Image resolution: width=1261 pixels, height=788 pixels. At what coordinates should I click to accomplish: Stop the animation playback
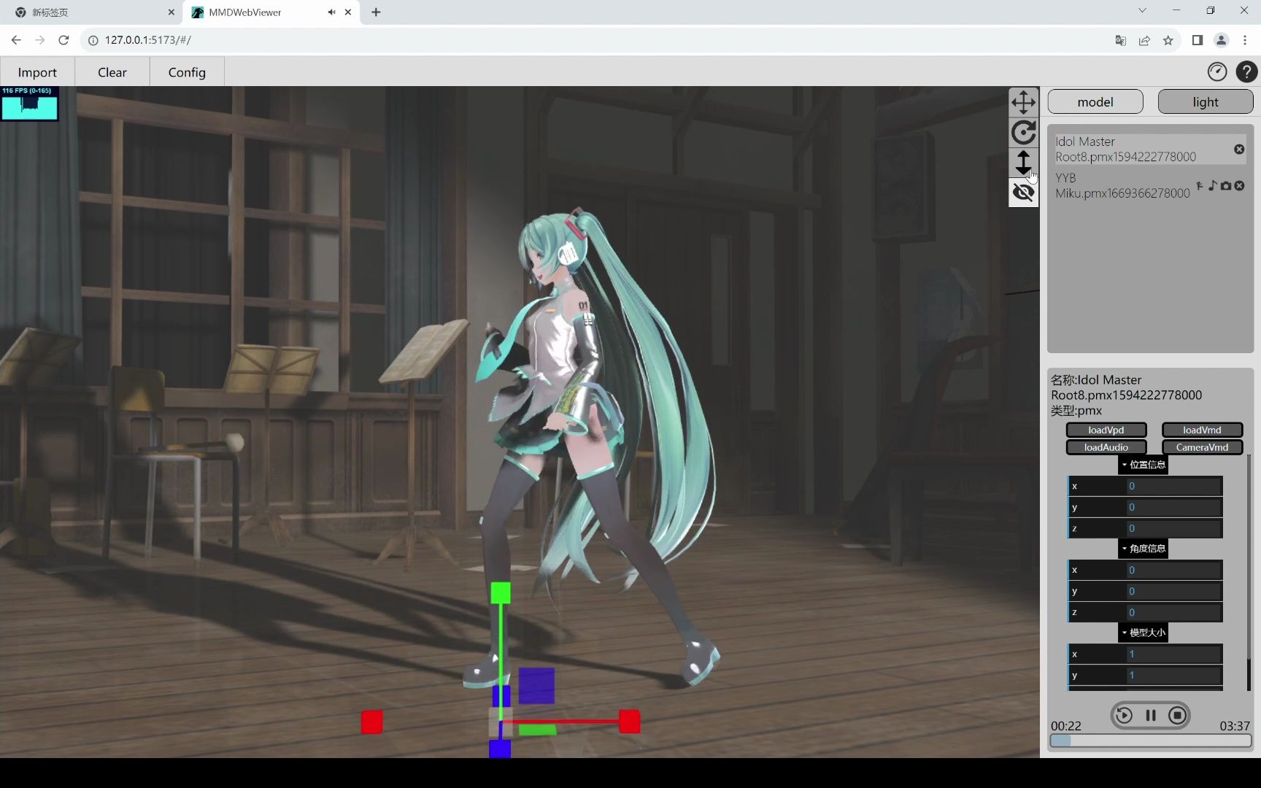[x=1177, y=715]
